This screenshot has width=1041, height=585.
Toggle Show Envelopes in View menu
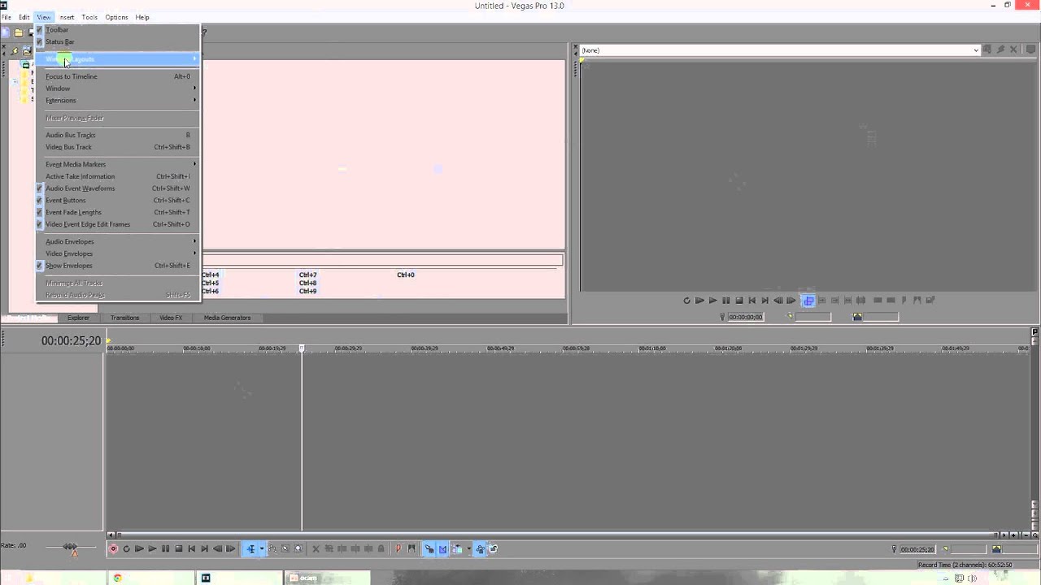117,266
